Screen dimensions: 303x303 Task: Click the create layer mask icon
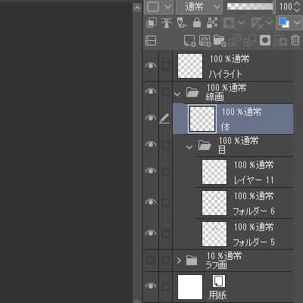click(x=265, y=40)
